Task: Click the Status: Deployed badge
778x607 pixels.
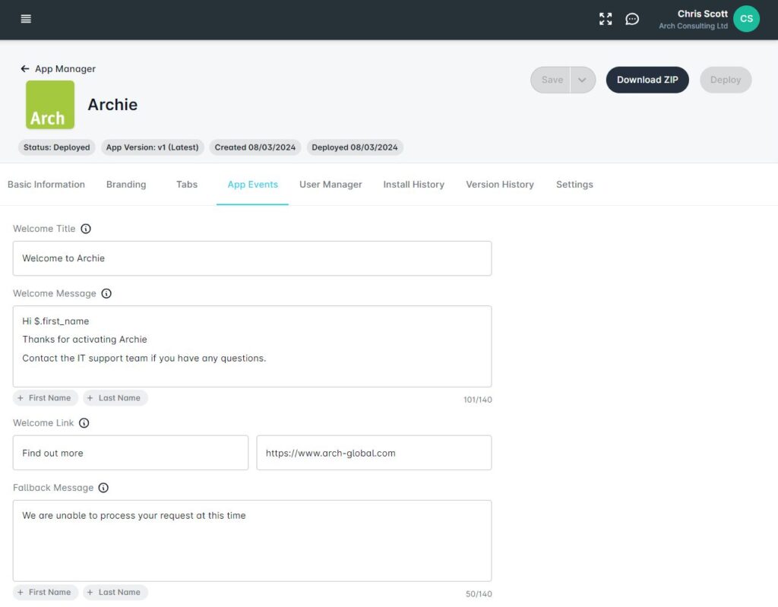Action: click(x=56, y=147)
